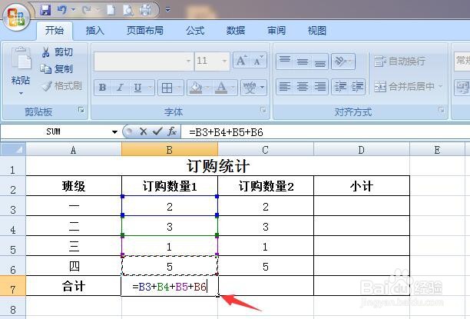The width and height of the screenshot is (470, 319).
Task: Cancel formula entry with X icon
Action: pyautogui.click(x=144, y=131)
